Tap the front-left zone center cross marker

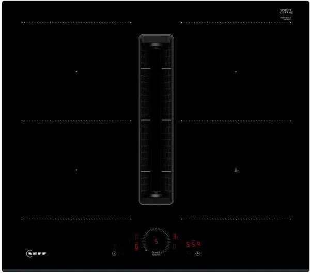76,170
